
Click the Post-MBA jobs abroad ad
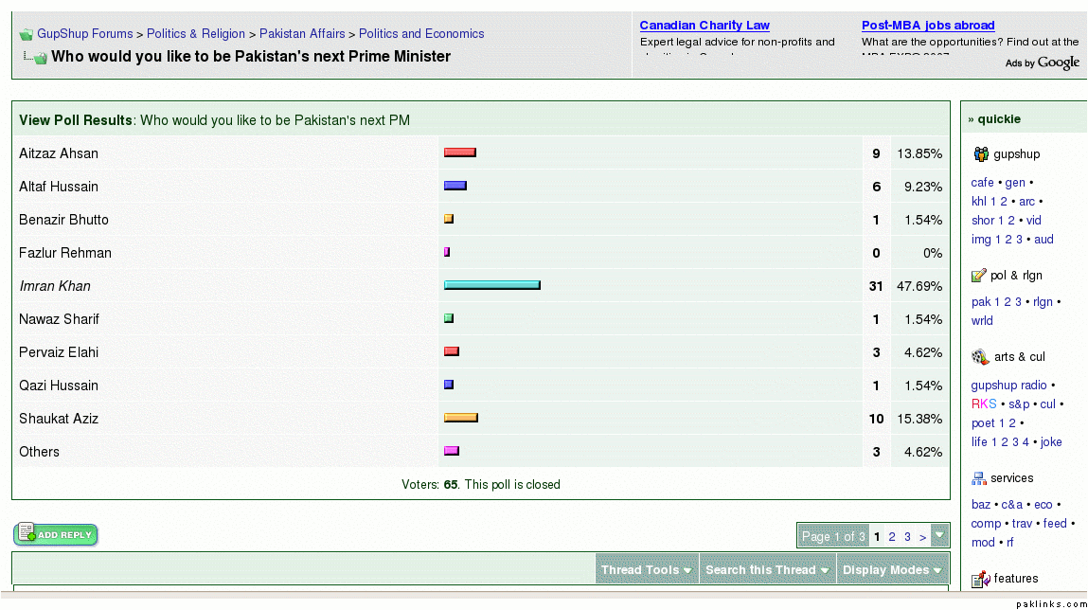pos(928,26)
